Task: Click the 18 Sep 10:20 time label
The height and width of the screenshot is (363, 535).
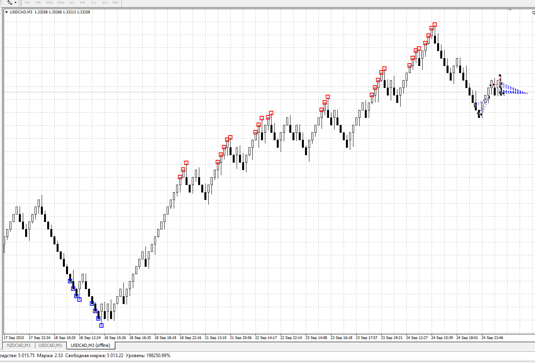Action: click(x=65, y=337)
